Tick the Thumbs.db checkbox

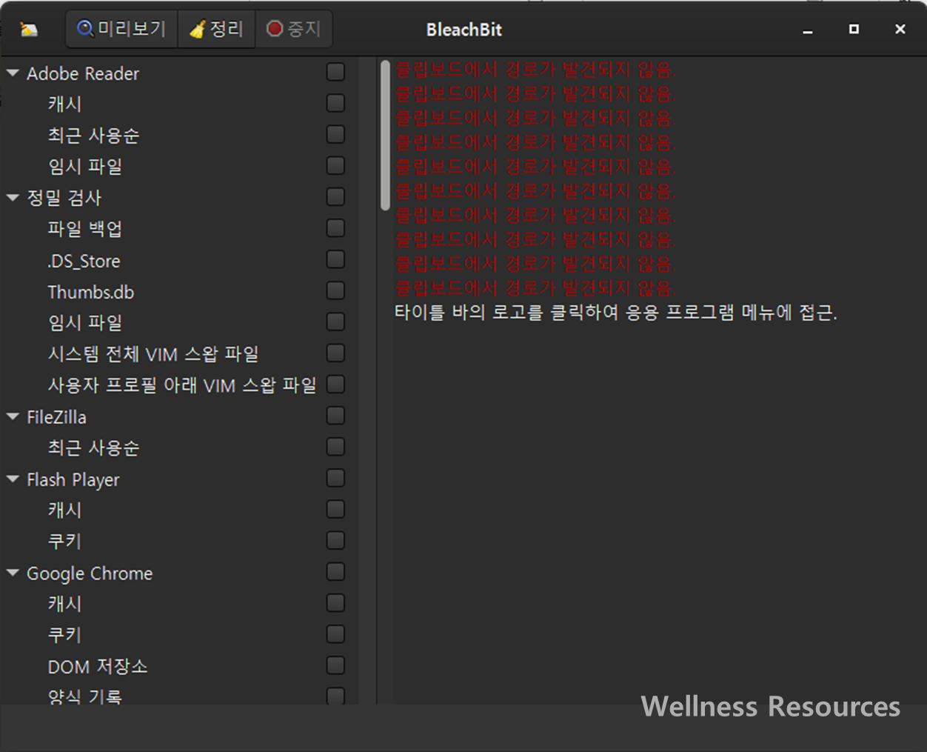point(335,290)
